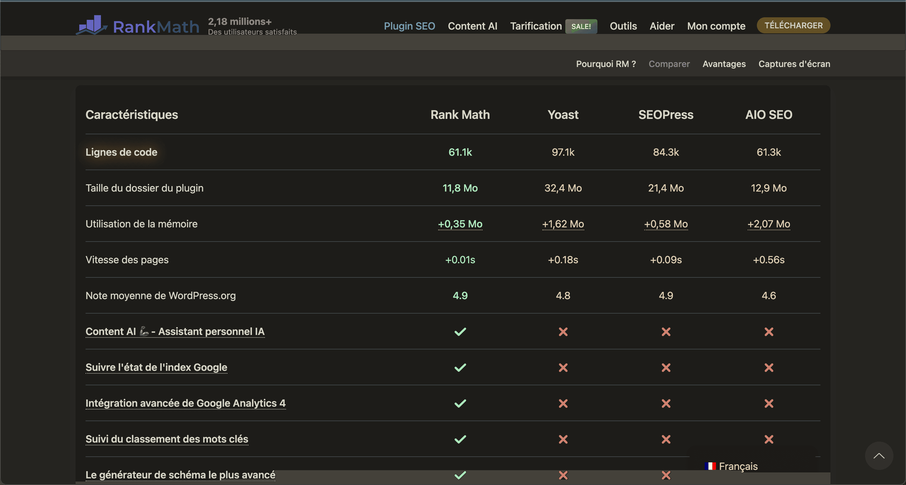This screenshot has height=485, width=906.
Task: Click the Yoast 32,4 Mo value
Action: click(x=563, y=188)
